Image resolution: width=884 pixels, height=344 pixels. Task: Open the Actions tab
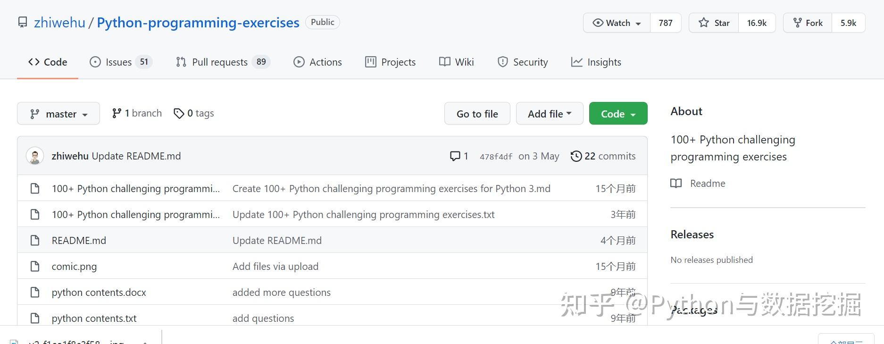tap(317, 62)
